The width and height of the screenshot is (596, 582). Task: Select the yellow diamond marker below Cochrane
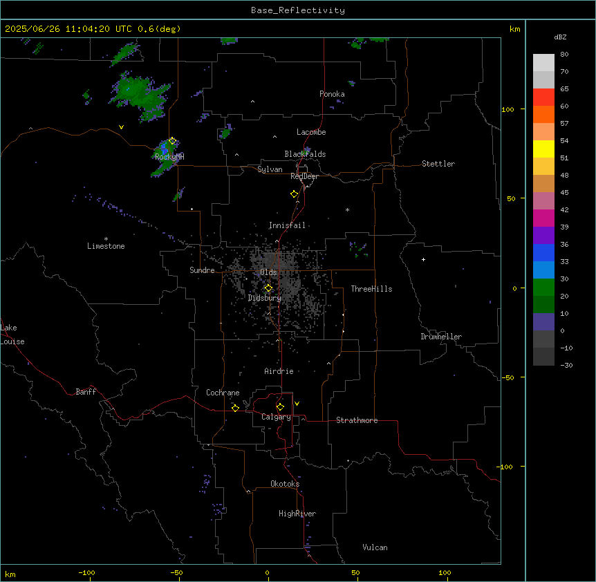pyautogui.click(x=235, y=408)
